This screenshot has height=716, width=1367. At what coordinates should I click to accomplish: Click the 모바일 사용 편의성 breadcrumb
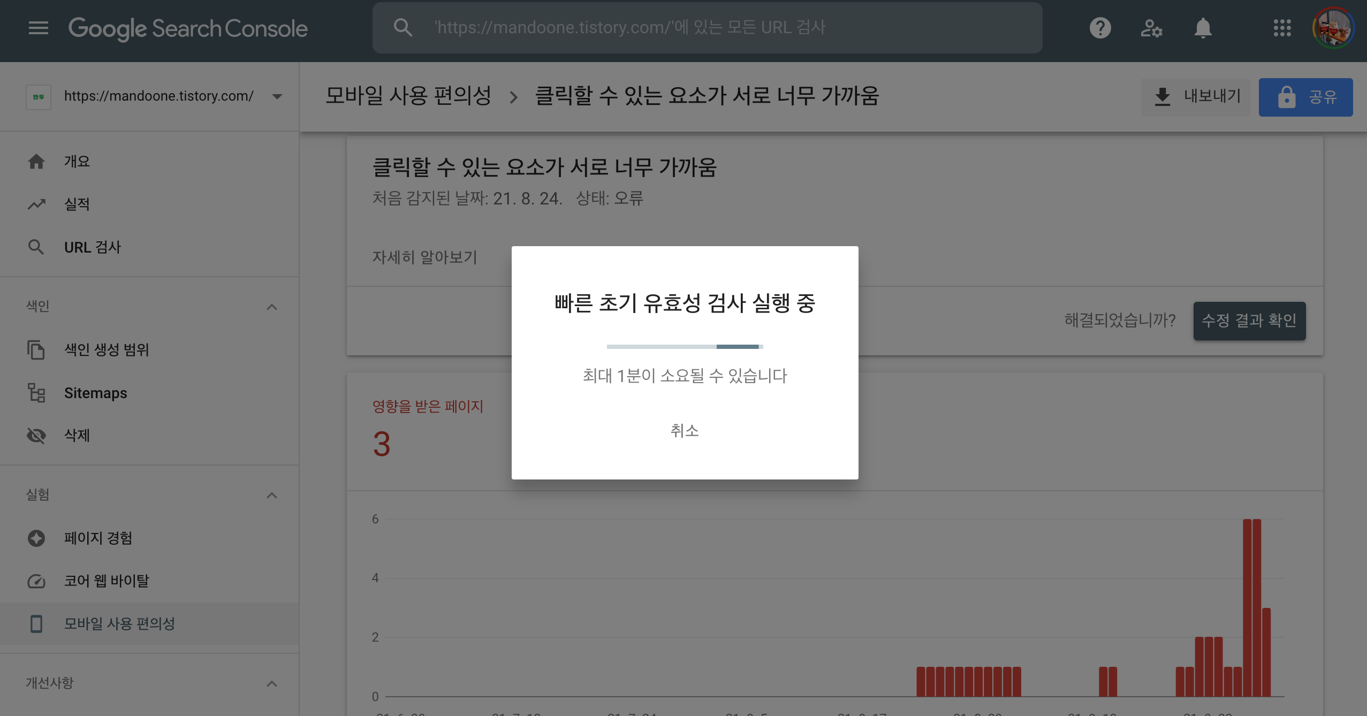point(408,96)
